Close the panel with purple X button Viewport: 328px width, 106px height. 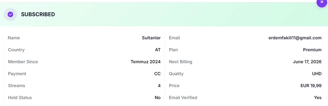pyautogui.click(x=322, y=2)
